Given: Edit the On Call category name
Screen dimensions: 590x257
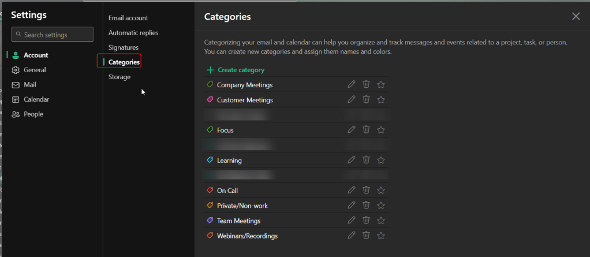Looking at the screenshot, I should tap(351, 190).
